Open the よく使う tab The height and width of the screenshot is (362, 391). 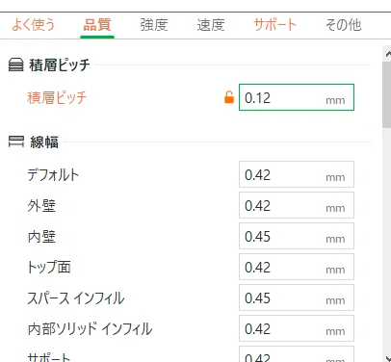coord(33,25)
